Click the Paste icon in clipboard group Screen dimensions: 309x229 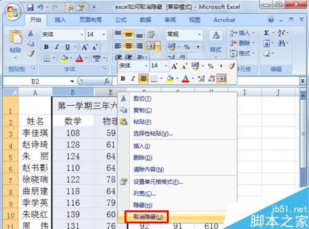[15, 37]
